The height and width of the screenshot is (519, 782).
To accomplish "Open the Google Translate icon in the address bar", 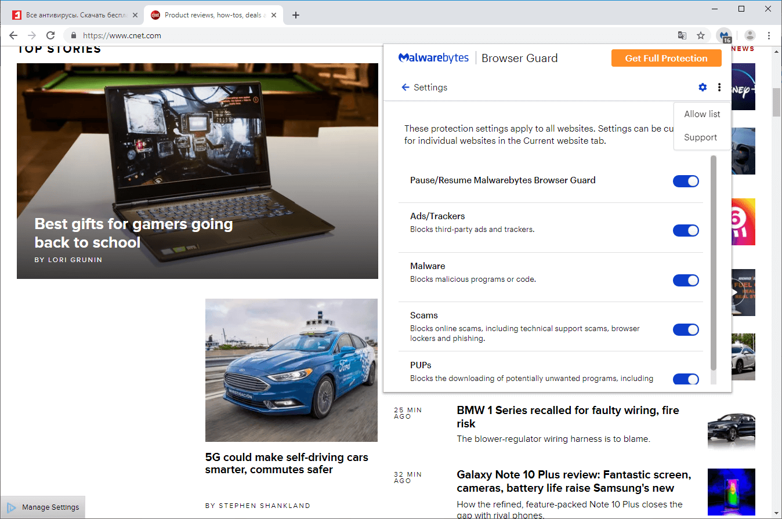I will tap(682, 35).
